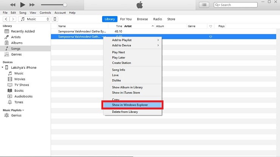Click the iPhone device button

click(55, 19)
